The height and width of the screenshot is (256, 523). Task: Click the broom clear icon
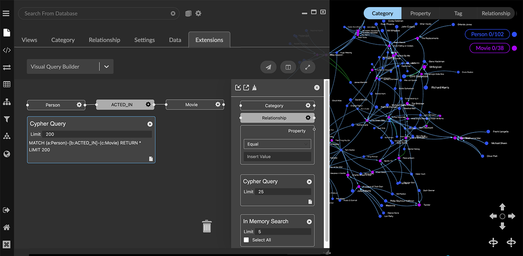tap(254, 87)
